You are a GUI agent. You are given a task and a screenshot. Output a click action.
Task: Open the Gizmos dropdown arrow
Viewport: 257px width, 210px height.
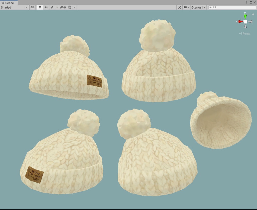204,7
